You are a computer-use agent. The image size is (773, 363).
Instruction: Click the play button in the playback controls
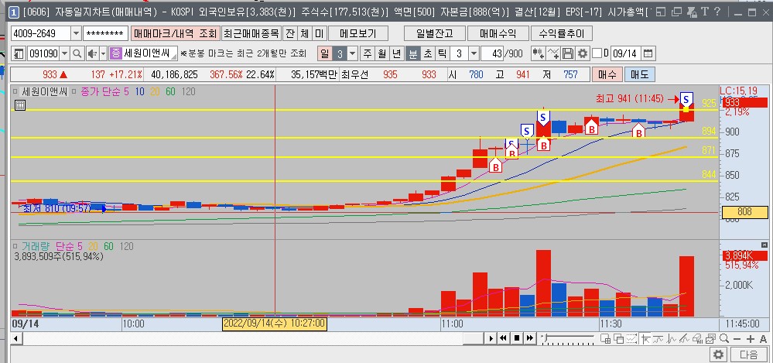point(491,338)
